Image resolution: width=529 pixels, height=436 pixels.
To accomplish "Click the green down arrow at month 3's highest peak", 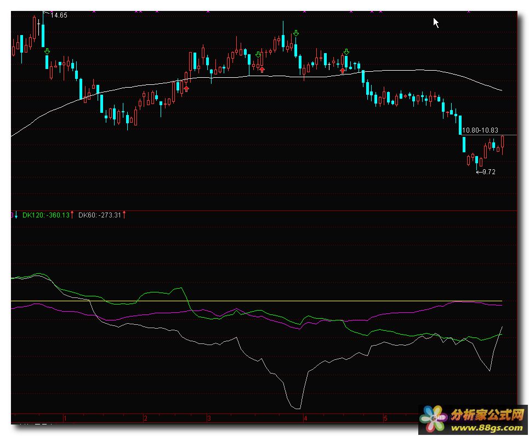I will (x=296, y=33).
